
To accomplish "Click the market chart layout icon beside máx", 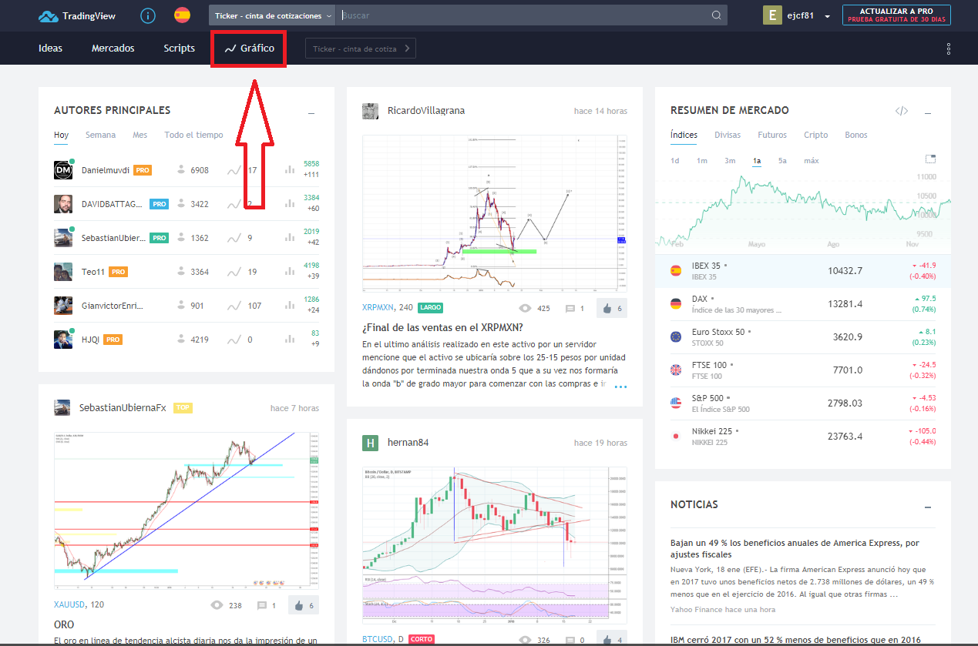I will point(930,159).
